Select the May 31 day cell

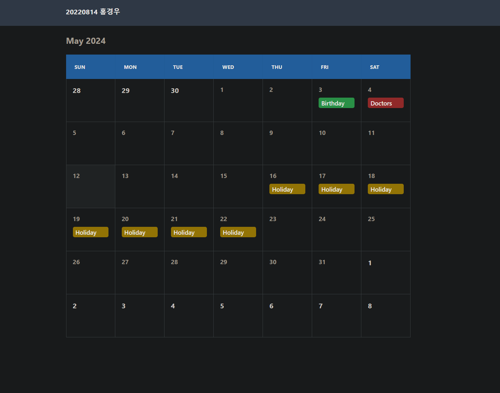[x=337, y=273]
